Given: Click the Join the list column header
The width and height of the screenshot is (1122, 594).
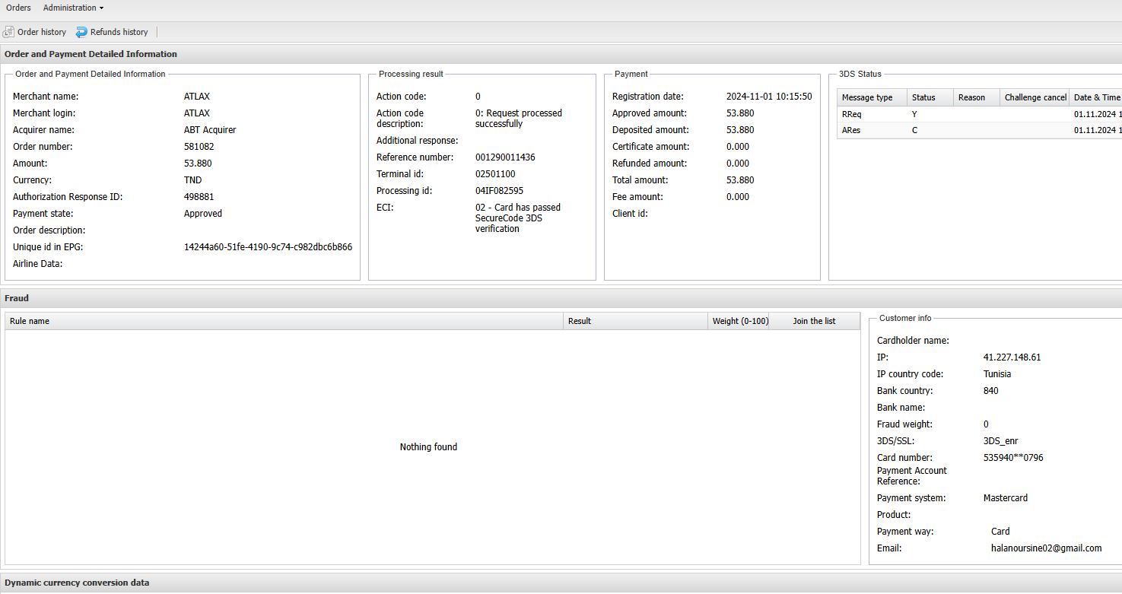Looking at the screenshot, I should point(814,321).
